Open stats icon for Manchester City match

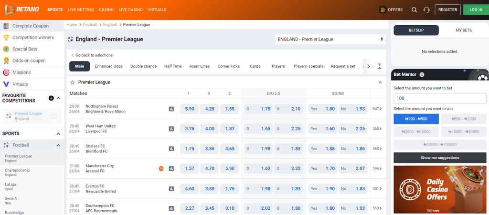(x=171, y=169)
